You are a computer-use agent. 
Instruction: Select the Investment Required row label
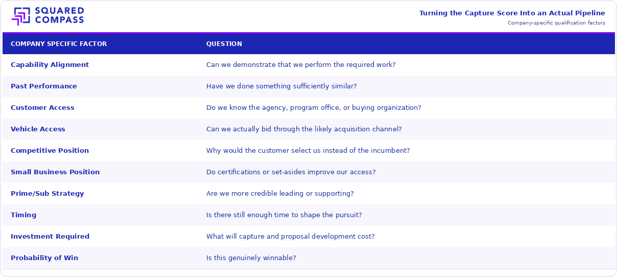[x=50, y=237]
